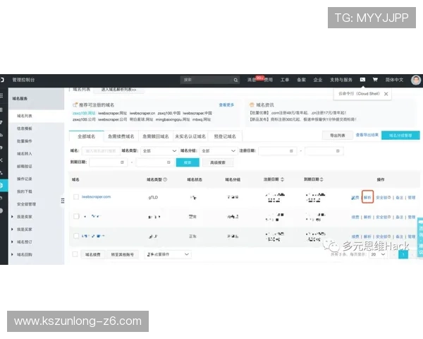Screen dimensions: 423x339
Task: Open 备案 in the top navigation
Action: [x=301, y=80]
